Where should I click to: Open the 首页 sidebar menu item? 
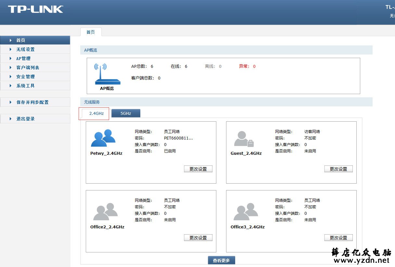pyautogui.click(x=35, y=40)
